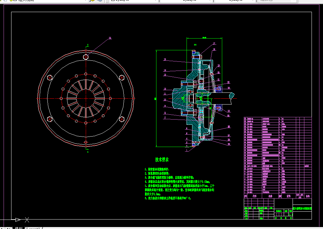Select the top horizontal dimension on section view
323x229 pixels.
[x=204, y=38]
